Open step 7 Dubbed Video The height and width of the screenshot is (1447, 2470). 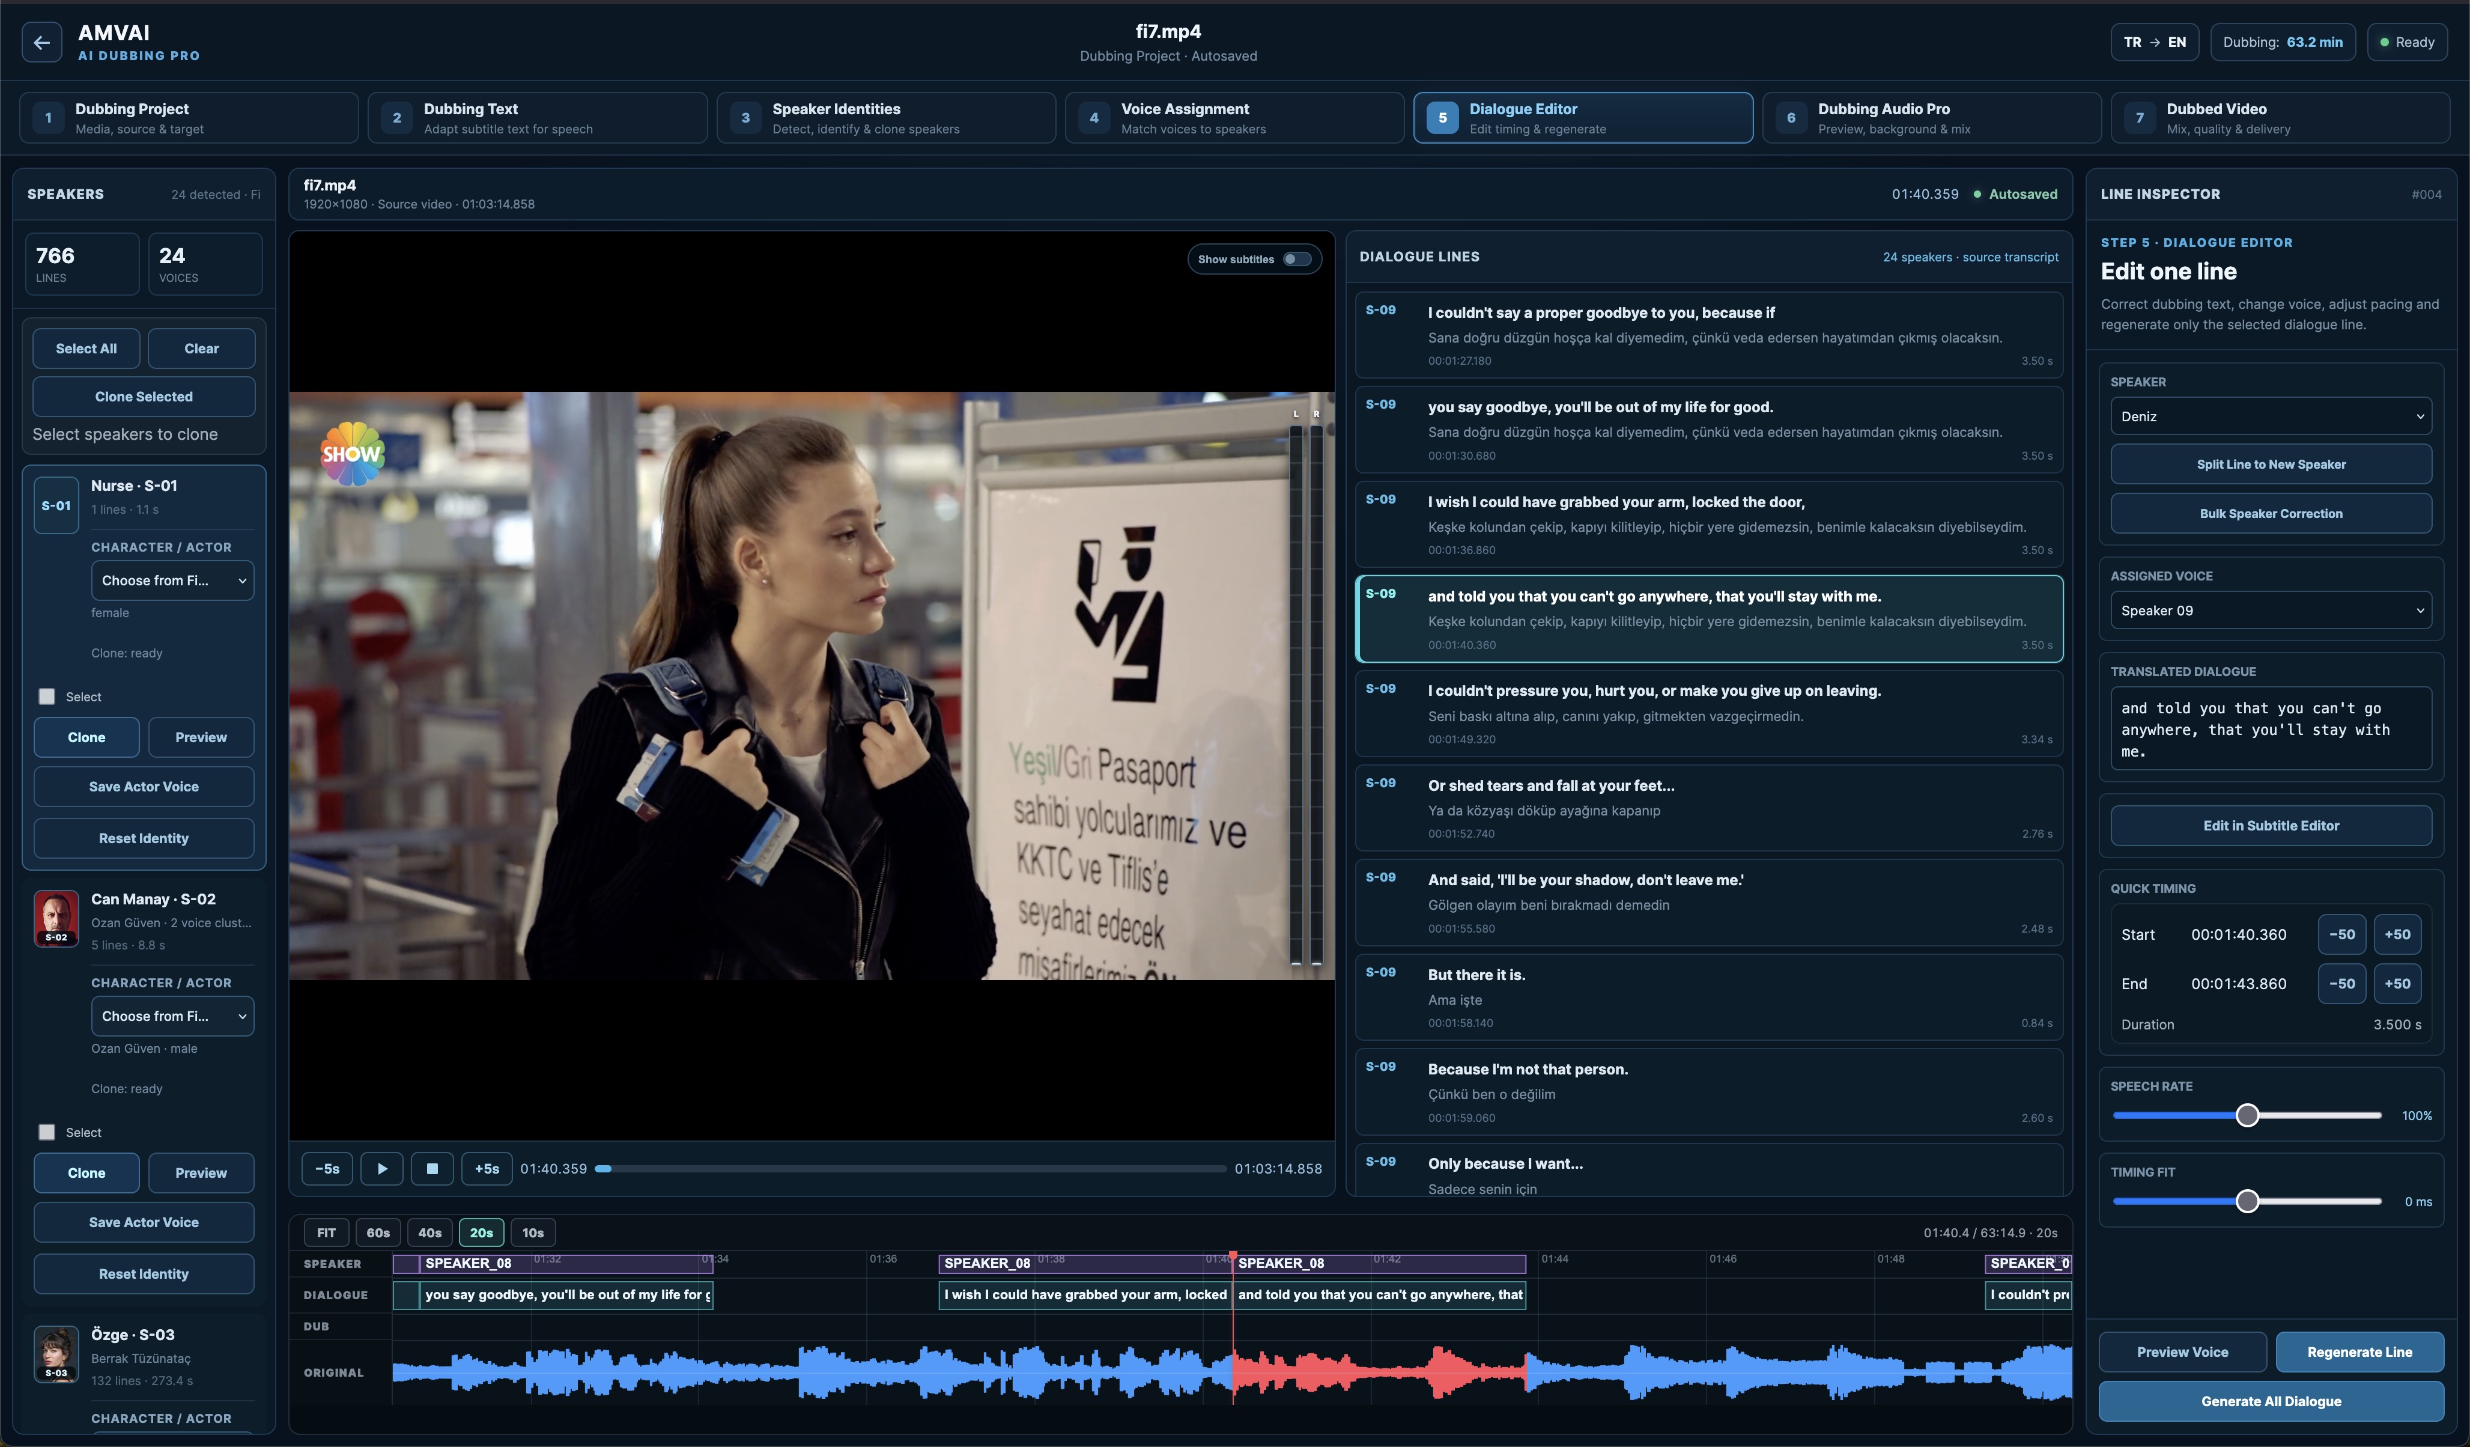[2281, 118]
